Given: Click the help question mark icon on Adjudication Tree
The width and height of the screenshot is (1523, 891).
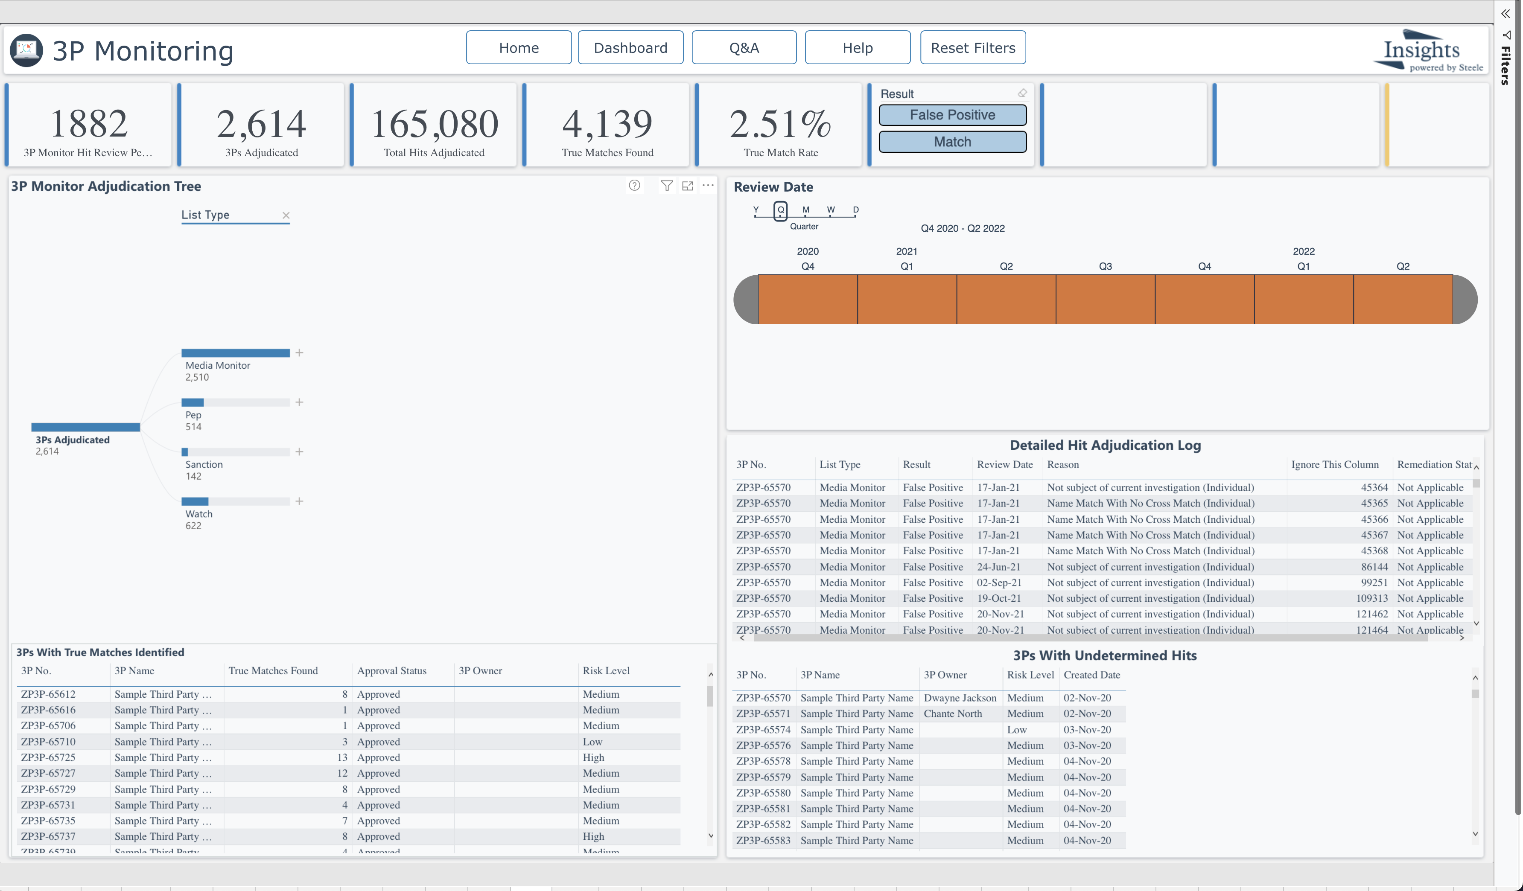Looking at the screenshot, I should [634, 186].
